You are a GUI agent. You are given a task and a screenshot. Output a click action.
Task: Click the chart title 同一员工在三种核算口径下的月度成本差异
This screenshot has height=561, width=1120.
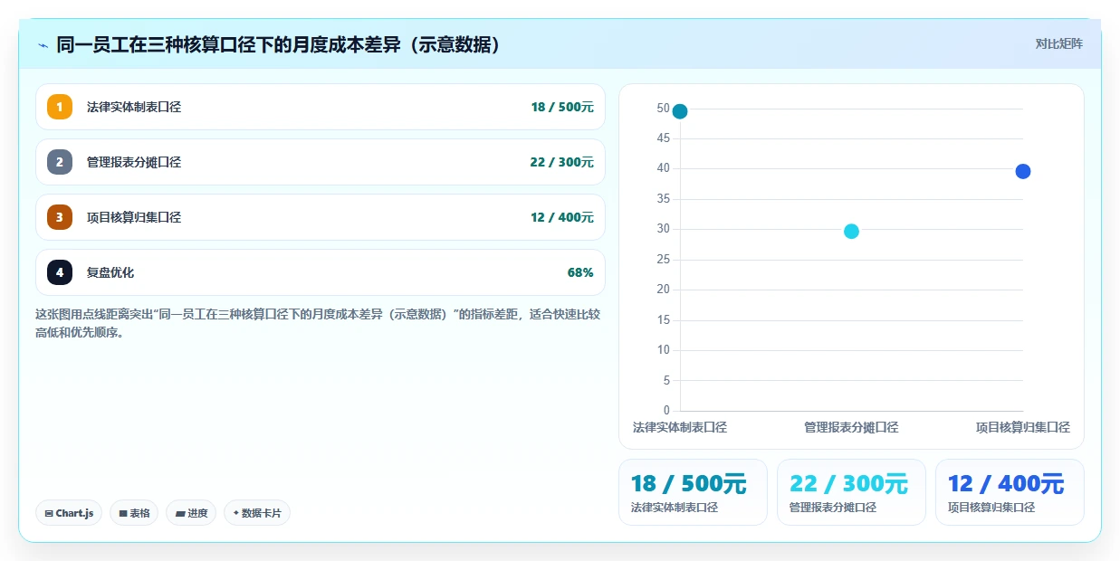[280, 44]
